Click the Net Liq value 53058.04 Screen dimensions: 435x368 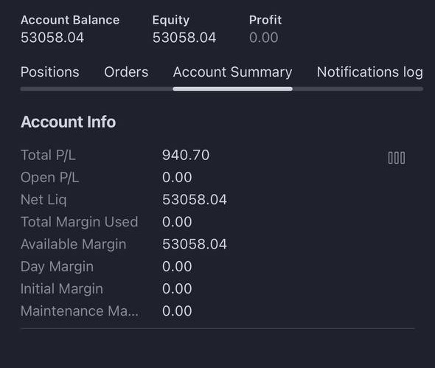point(195,200)
